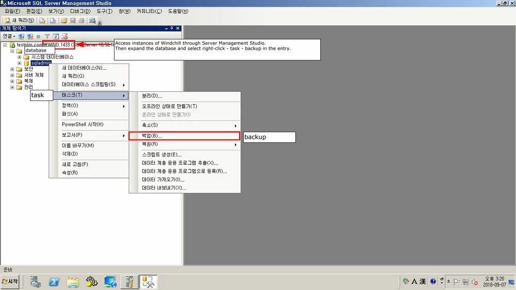Open the 파일(F) menu
This screenshot has height=290, width=516.
(12, 11)
